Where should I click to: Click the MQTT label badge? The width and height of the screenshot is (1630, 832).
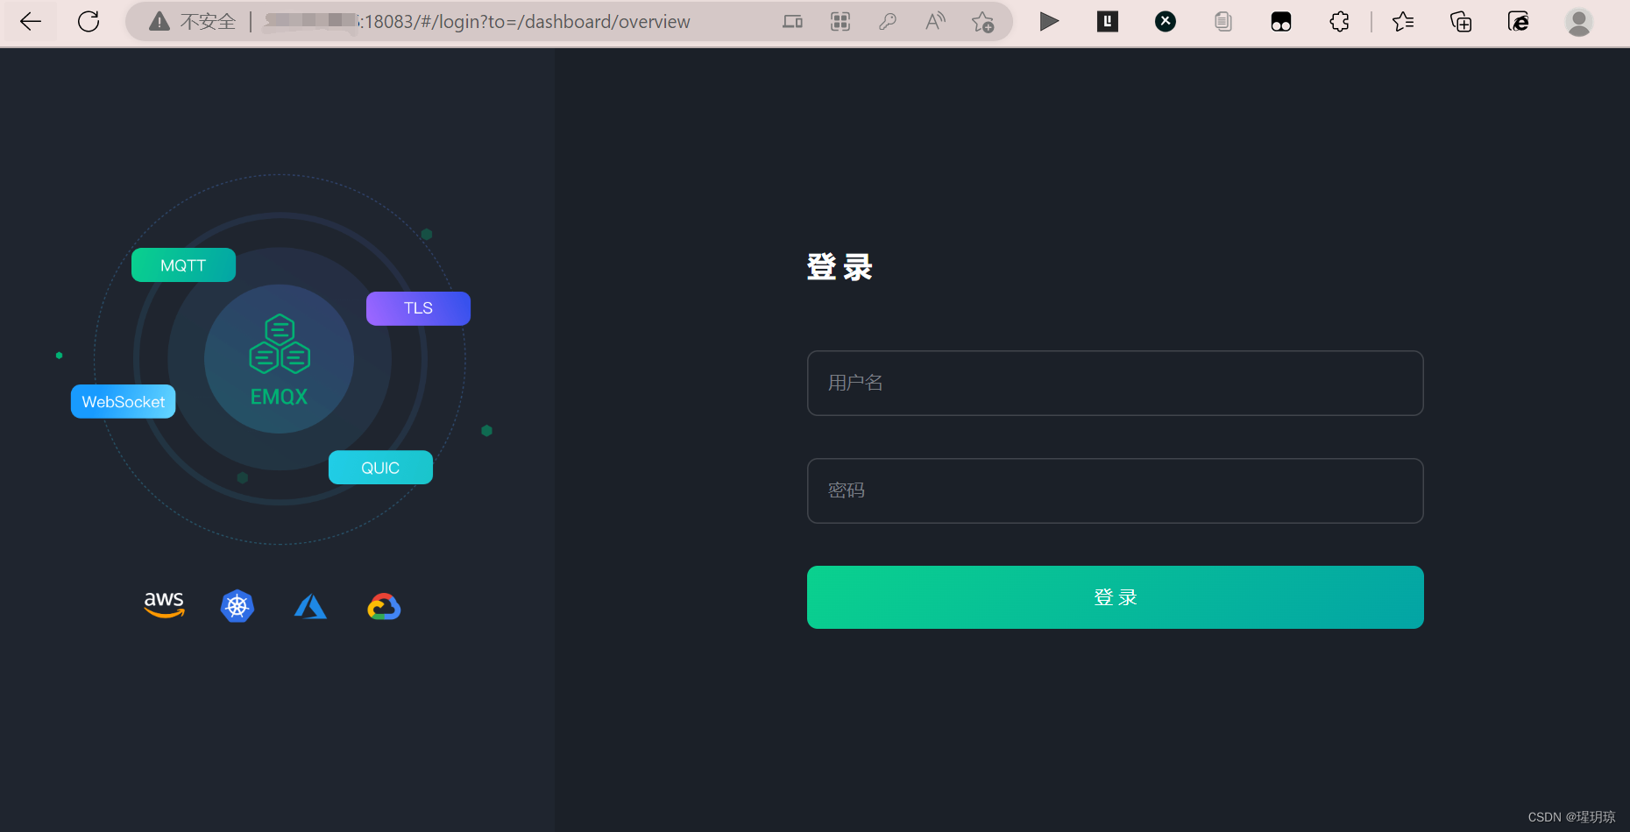[183, 265]
